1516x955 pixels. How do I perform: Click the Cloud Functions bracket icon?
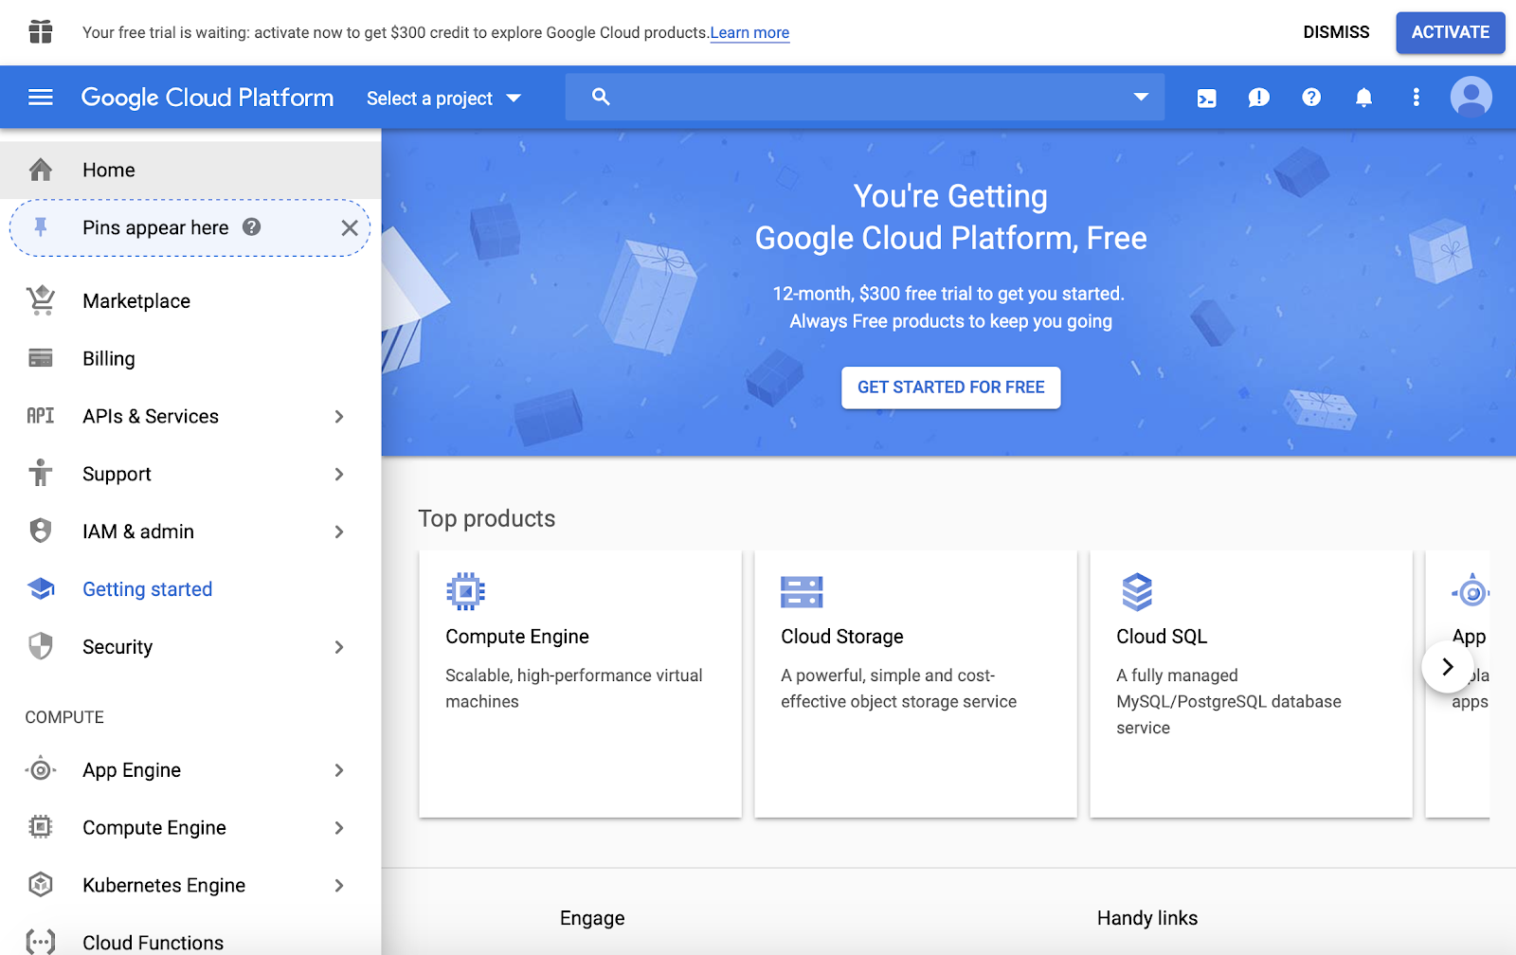pos(41,942)
